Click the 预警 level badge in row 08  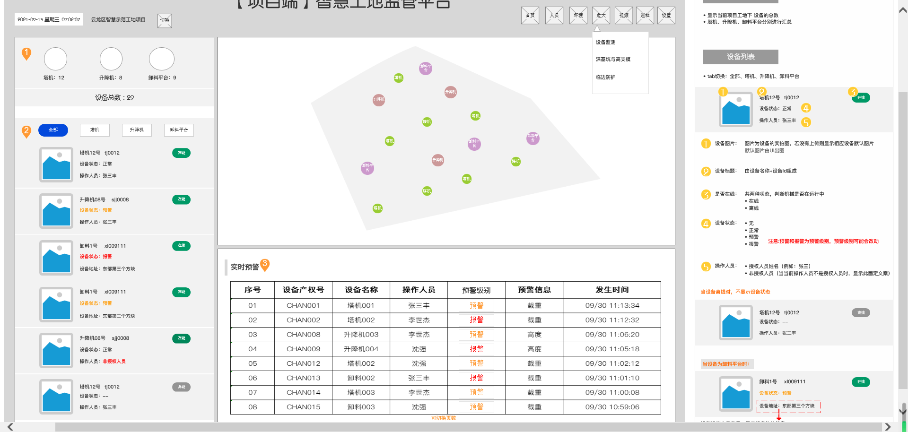click(x=477, y=407)
